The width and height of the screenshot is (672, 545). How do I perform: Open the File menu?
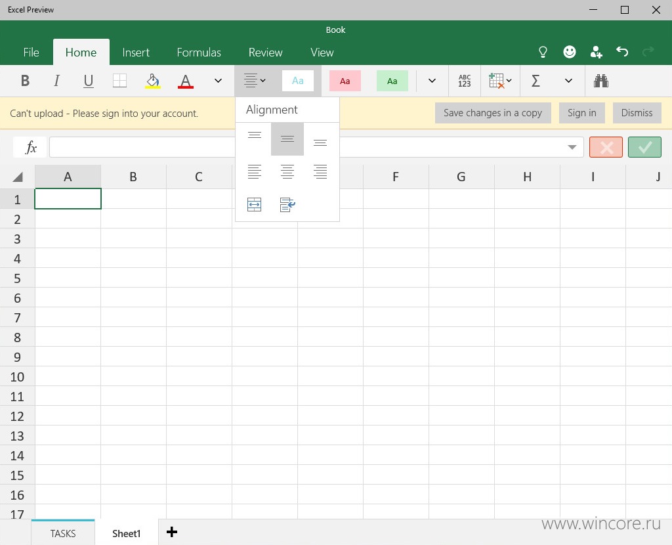[x=31, y=53]
